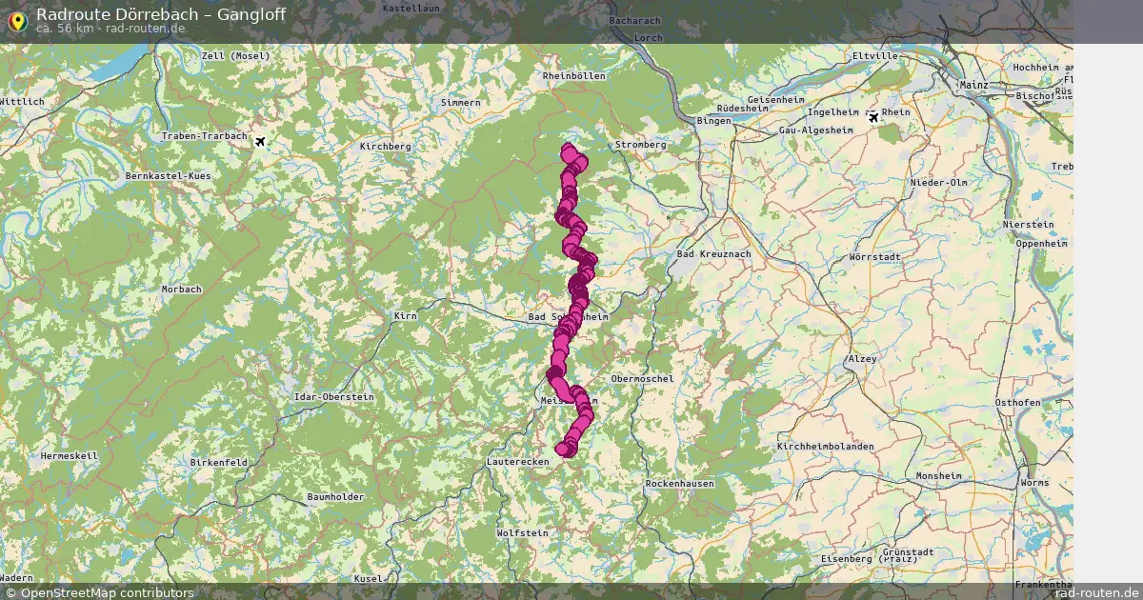The width and height of the screenshot is (1143, 600).
Task: Click the Bingen town label
Action: tap(713, 121)
